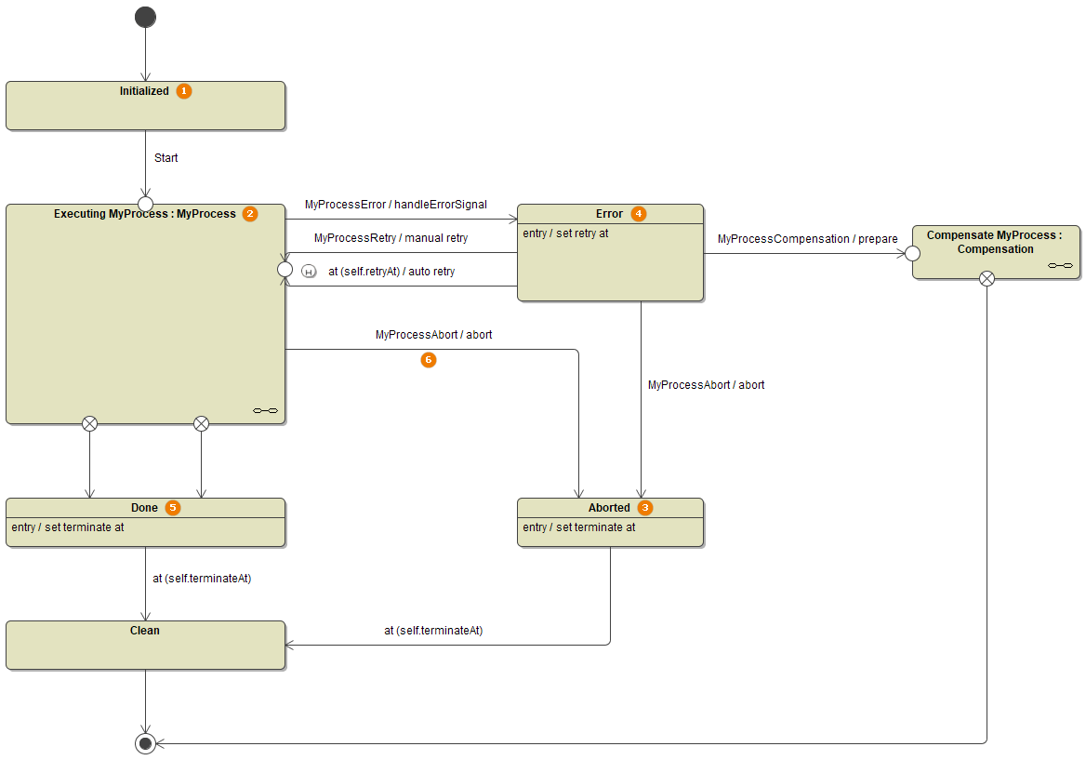Click the orange 6 badge on the abort transition

coord(429,360)
